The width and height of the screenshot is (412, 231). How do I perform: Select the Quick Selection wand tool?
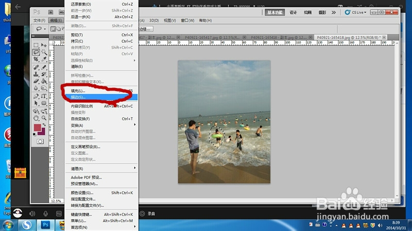[44, 52]
